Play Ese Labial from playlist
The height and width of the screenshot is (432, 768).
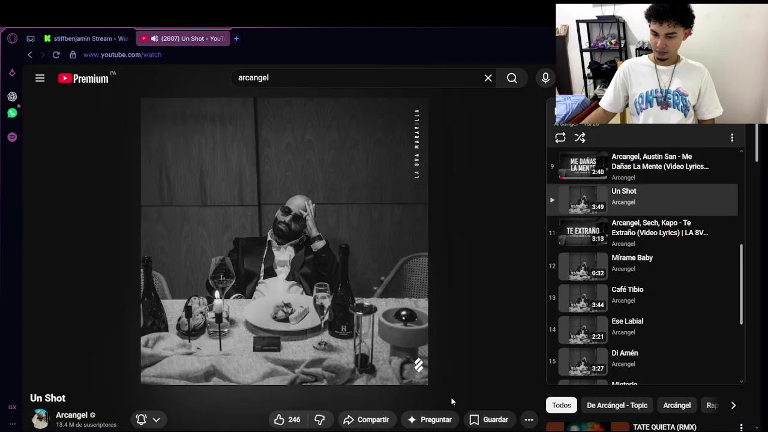tap(642, 329)
